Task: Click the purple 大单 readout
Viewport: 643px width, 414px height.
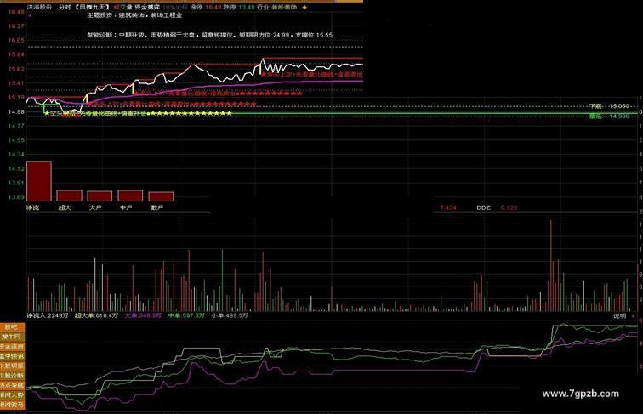Action: (x=143, y=315)
